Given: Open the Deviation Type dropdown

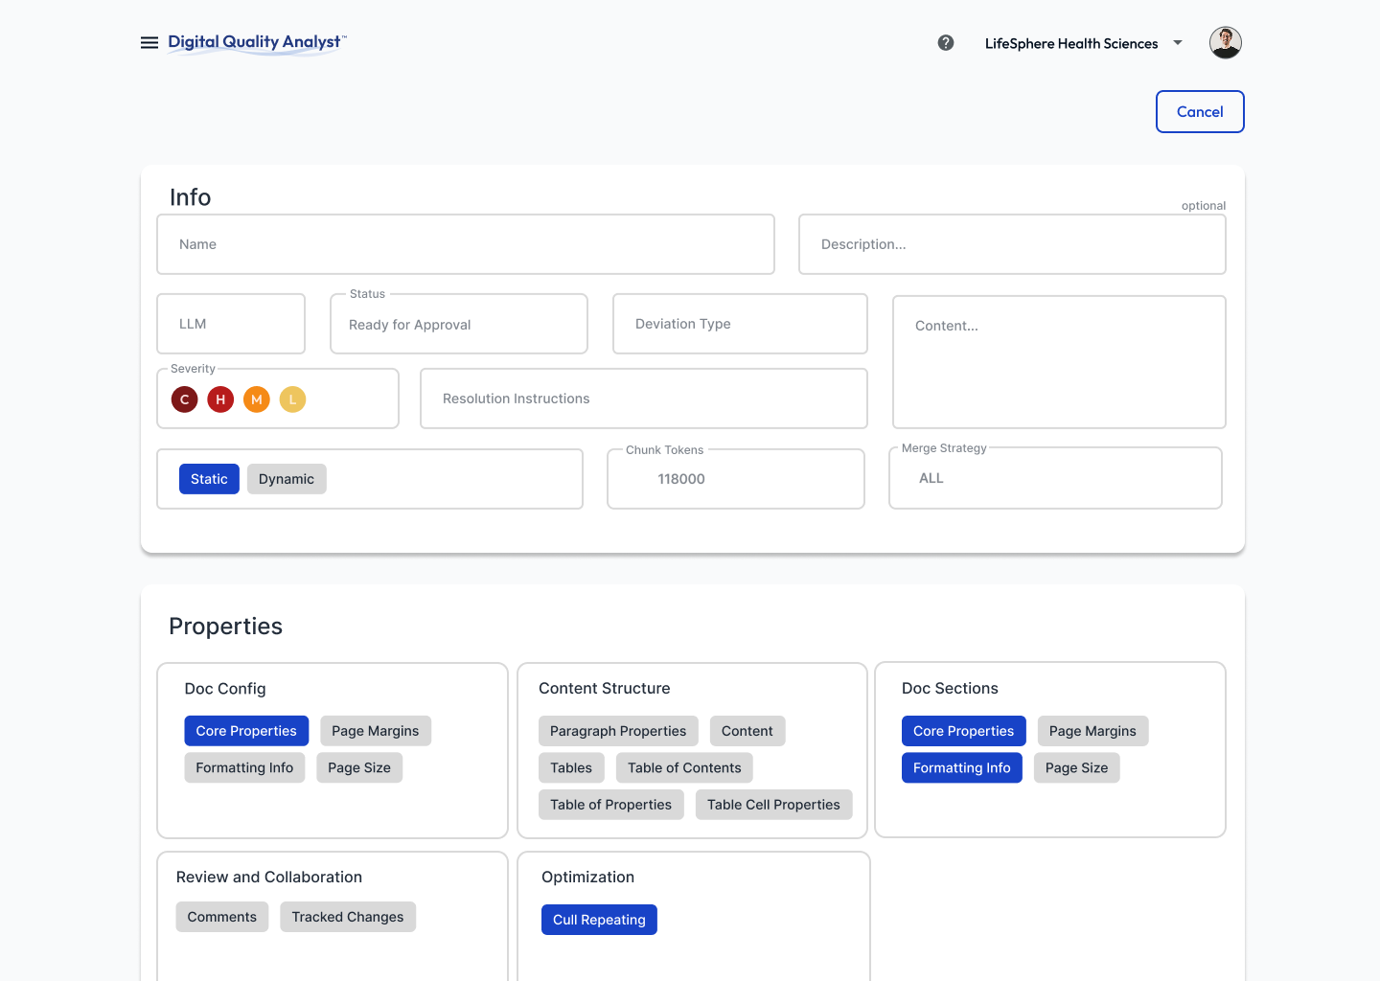Looking at the screenshot, I should tap(740, 324).
